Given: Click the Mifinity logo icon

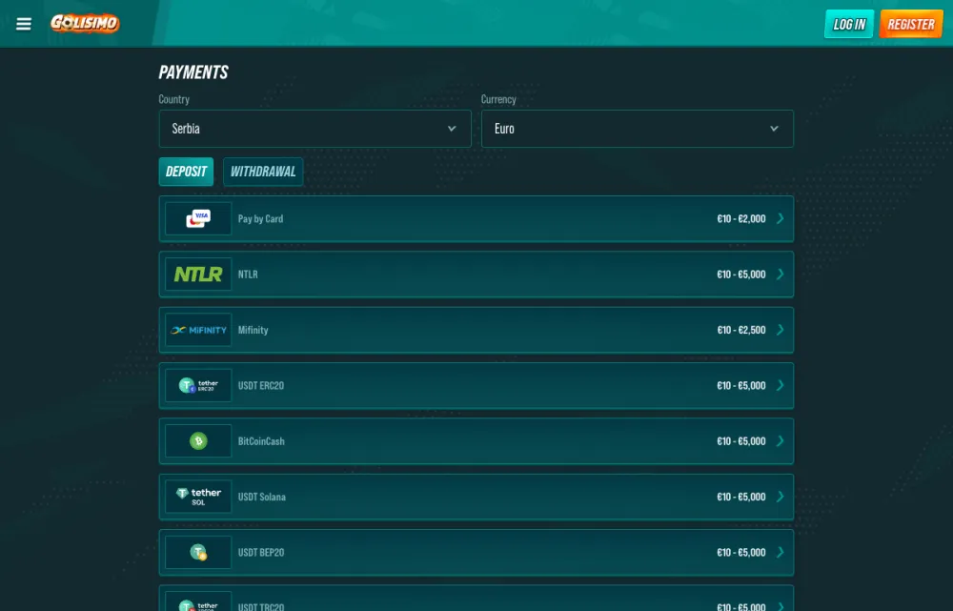Looking at the screenshot, I should [198, 330].
